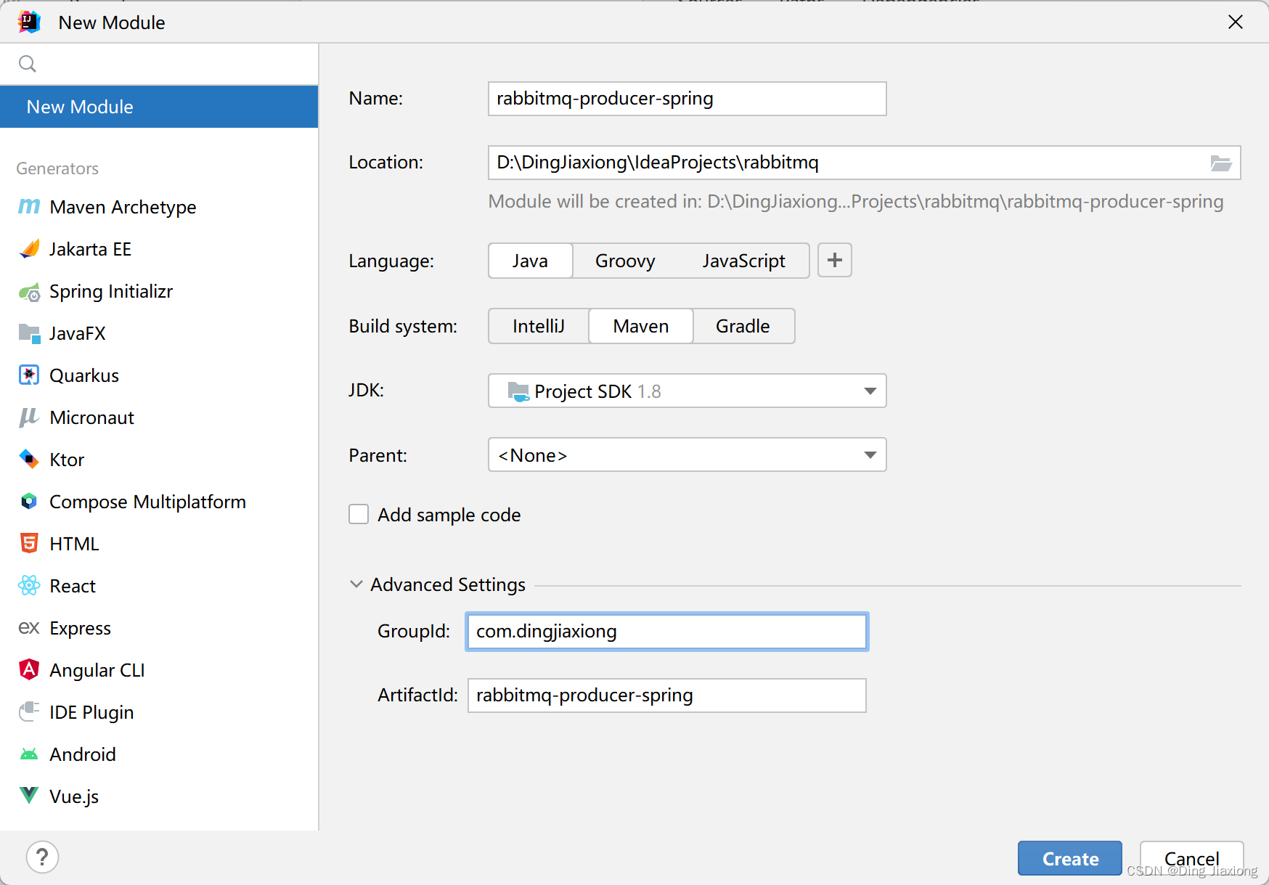Close the New Module dialog
This screenshot has width=1269, height=885.
(x=1236, y=22)
